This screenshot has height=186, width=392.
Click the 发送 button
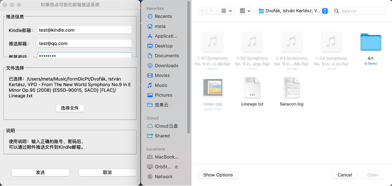40,172
